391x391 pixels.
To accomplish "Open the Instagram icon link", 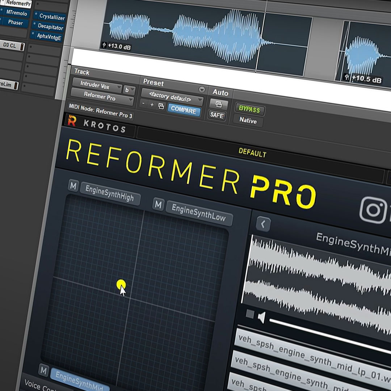I will pyautogui.click(x=373, y=210).
